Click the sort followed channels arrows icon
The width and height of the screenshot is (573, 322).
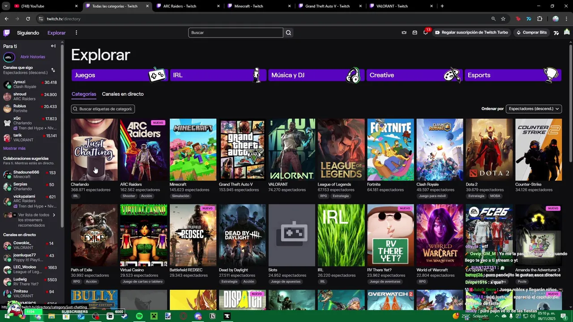pyautogui.click(x=53, y=70)
